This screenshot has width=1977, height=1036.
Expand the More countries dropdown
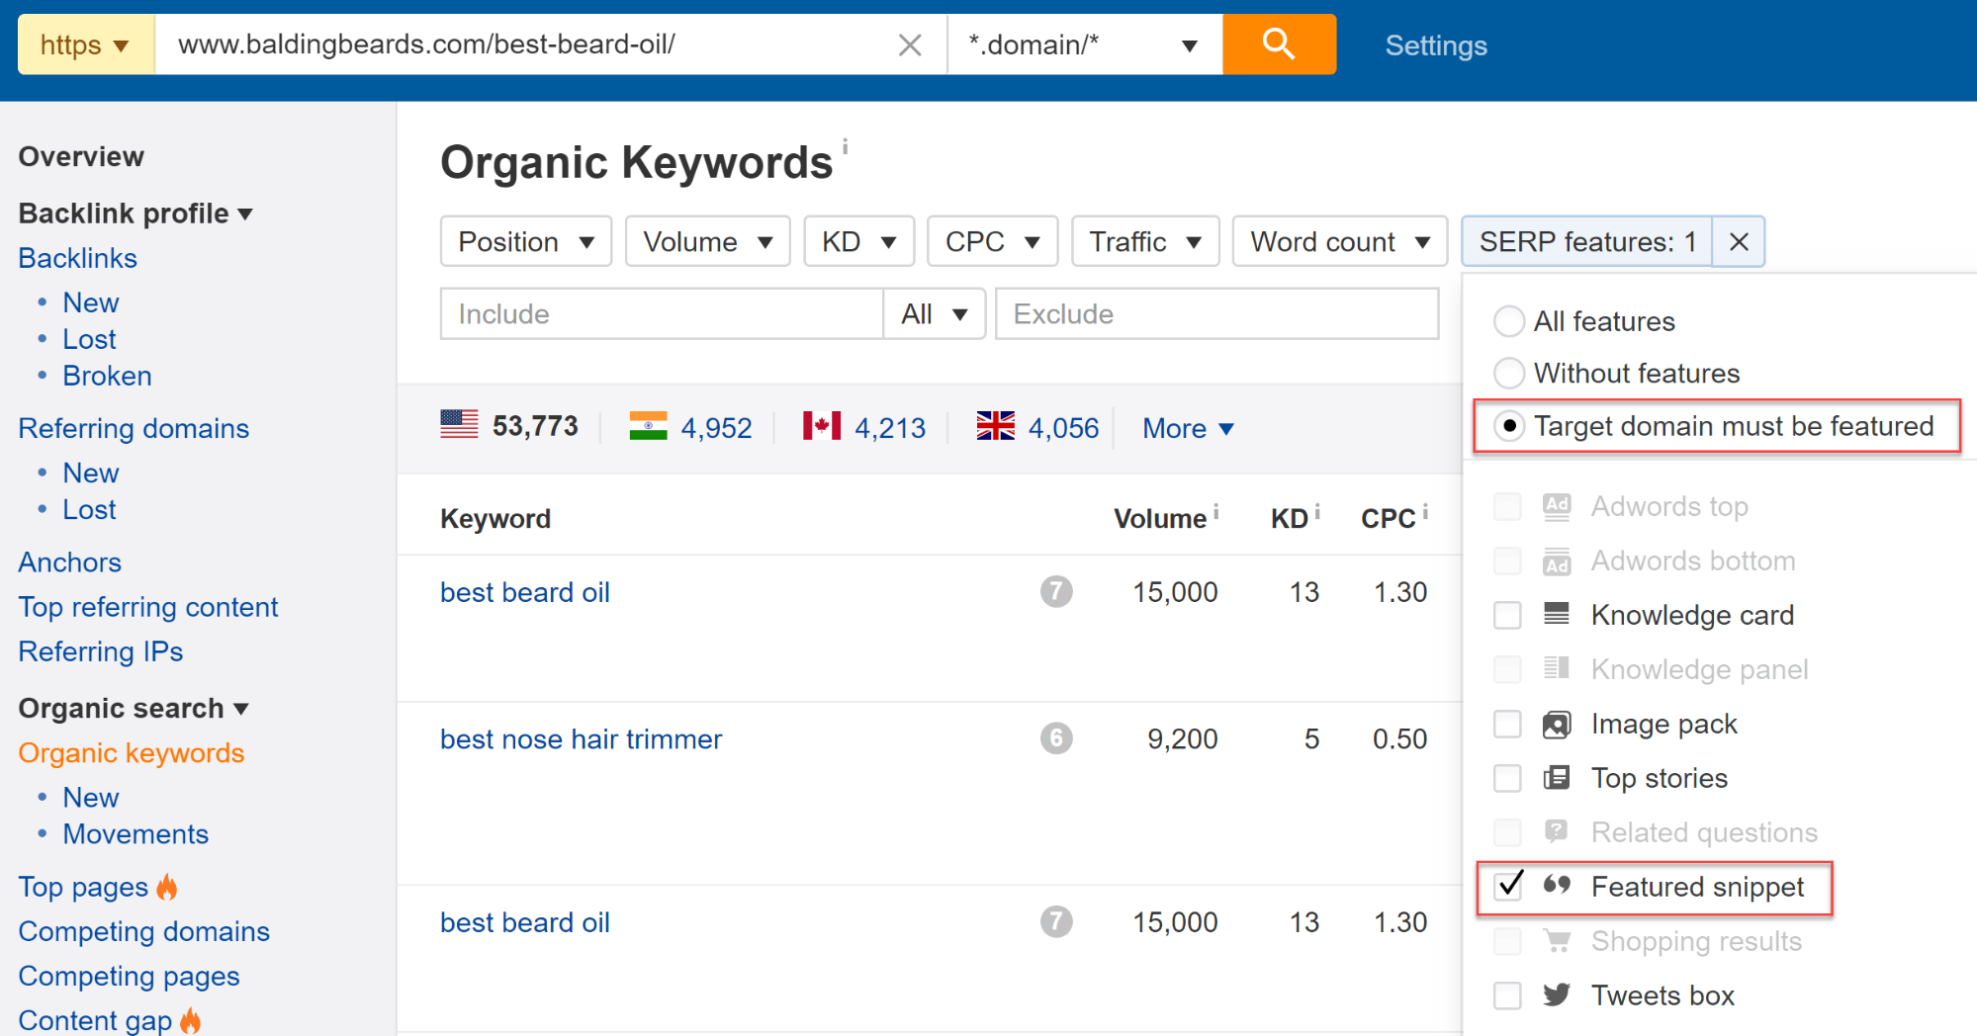click(x=1188, y=428)
